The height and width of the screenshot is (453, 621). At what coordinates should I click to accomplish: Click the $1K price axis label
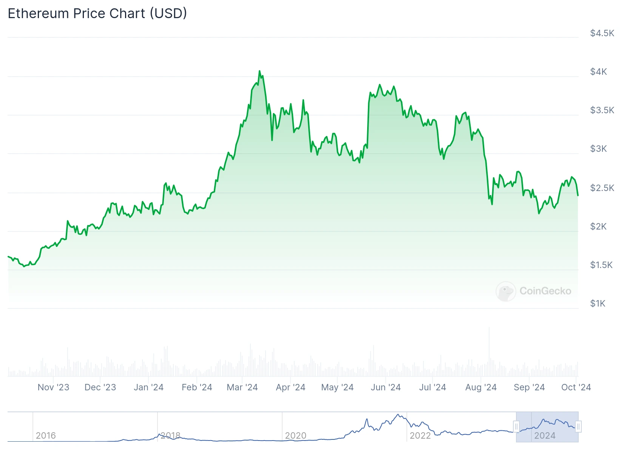(598, 304)
